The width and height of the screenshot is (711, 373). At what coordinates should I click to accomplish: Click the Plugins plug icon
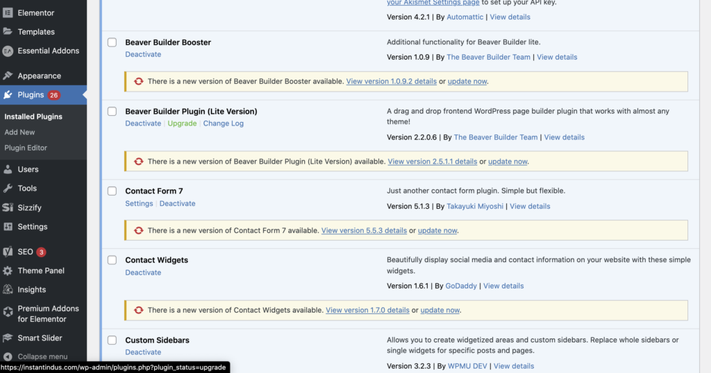(x=8, y=94)
